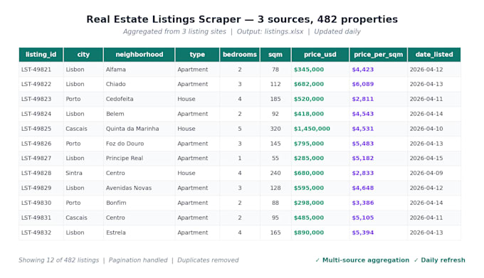This screenshot has width=484, height=278.
Task: Click the neighborhood column header
Action: tap(140, 55)
